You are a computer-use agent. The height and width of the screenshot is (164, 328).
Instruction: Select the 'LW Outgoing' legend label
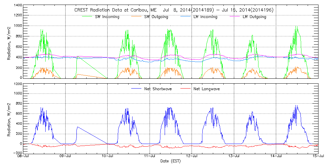(x=254, y=17)
